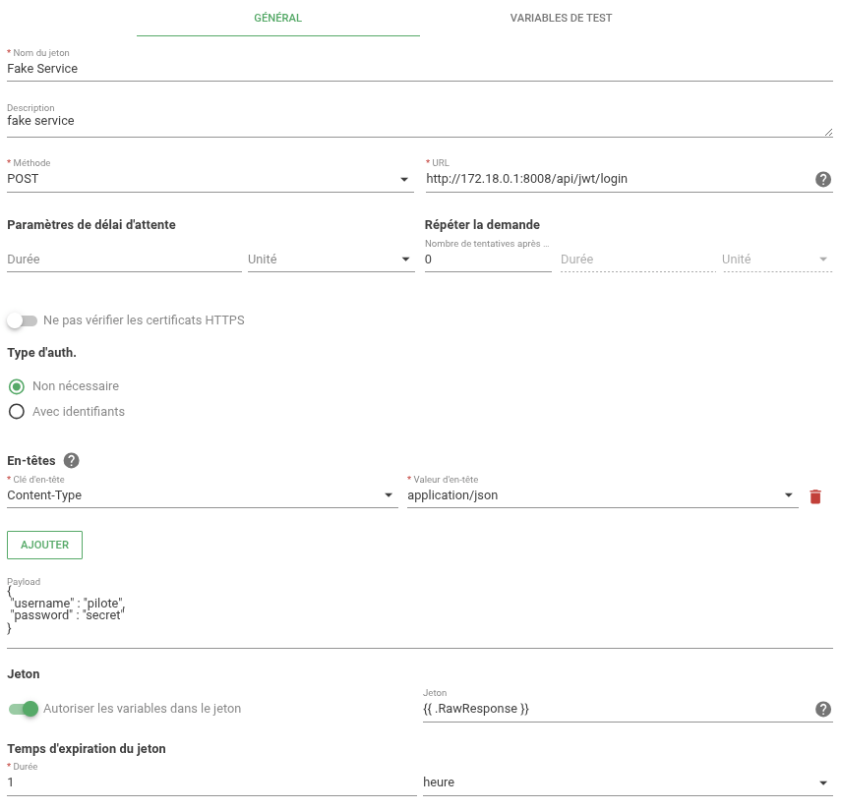
Task: Select 'Avec identifiants' auth type
Action: click(16, 412)
